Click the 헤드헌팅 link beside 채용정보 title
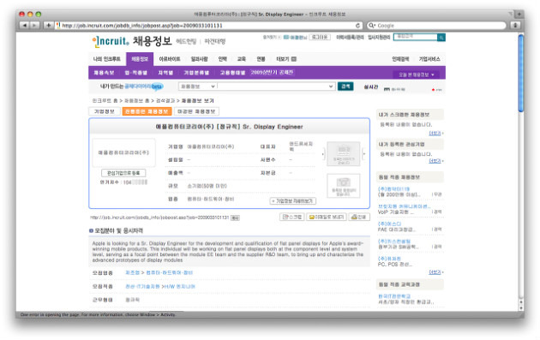Image resolution: width=540 pixels, height=340 pixels. click(x=186, y=42)
